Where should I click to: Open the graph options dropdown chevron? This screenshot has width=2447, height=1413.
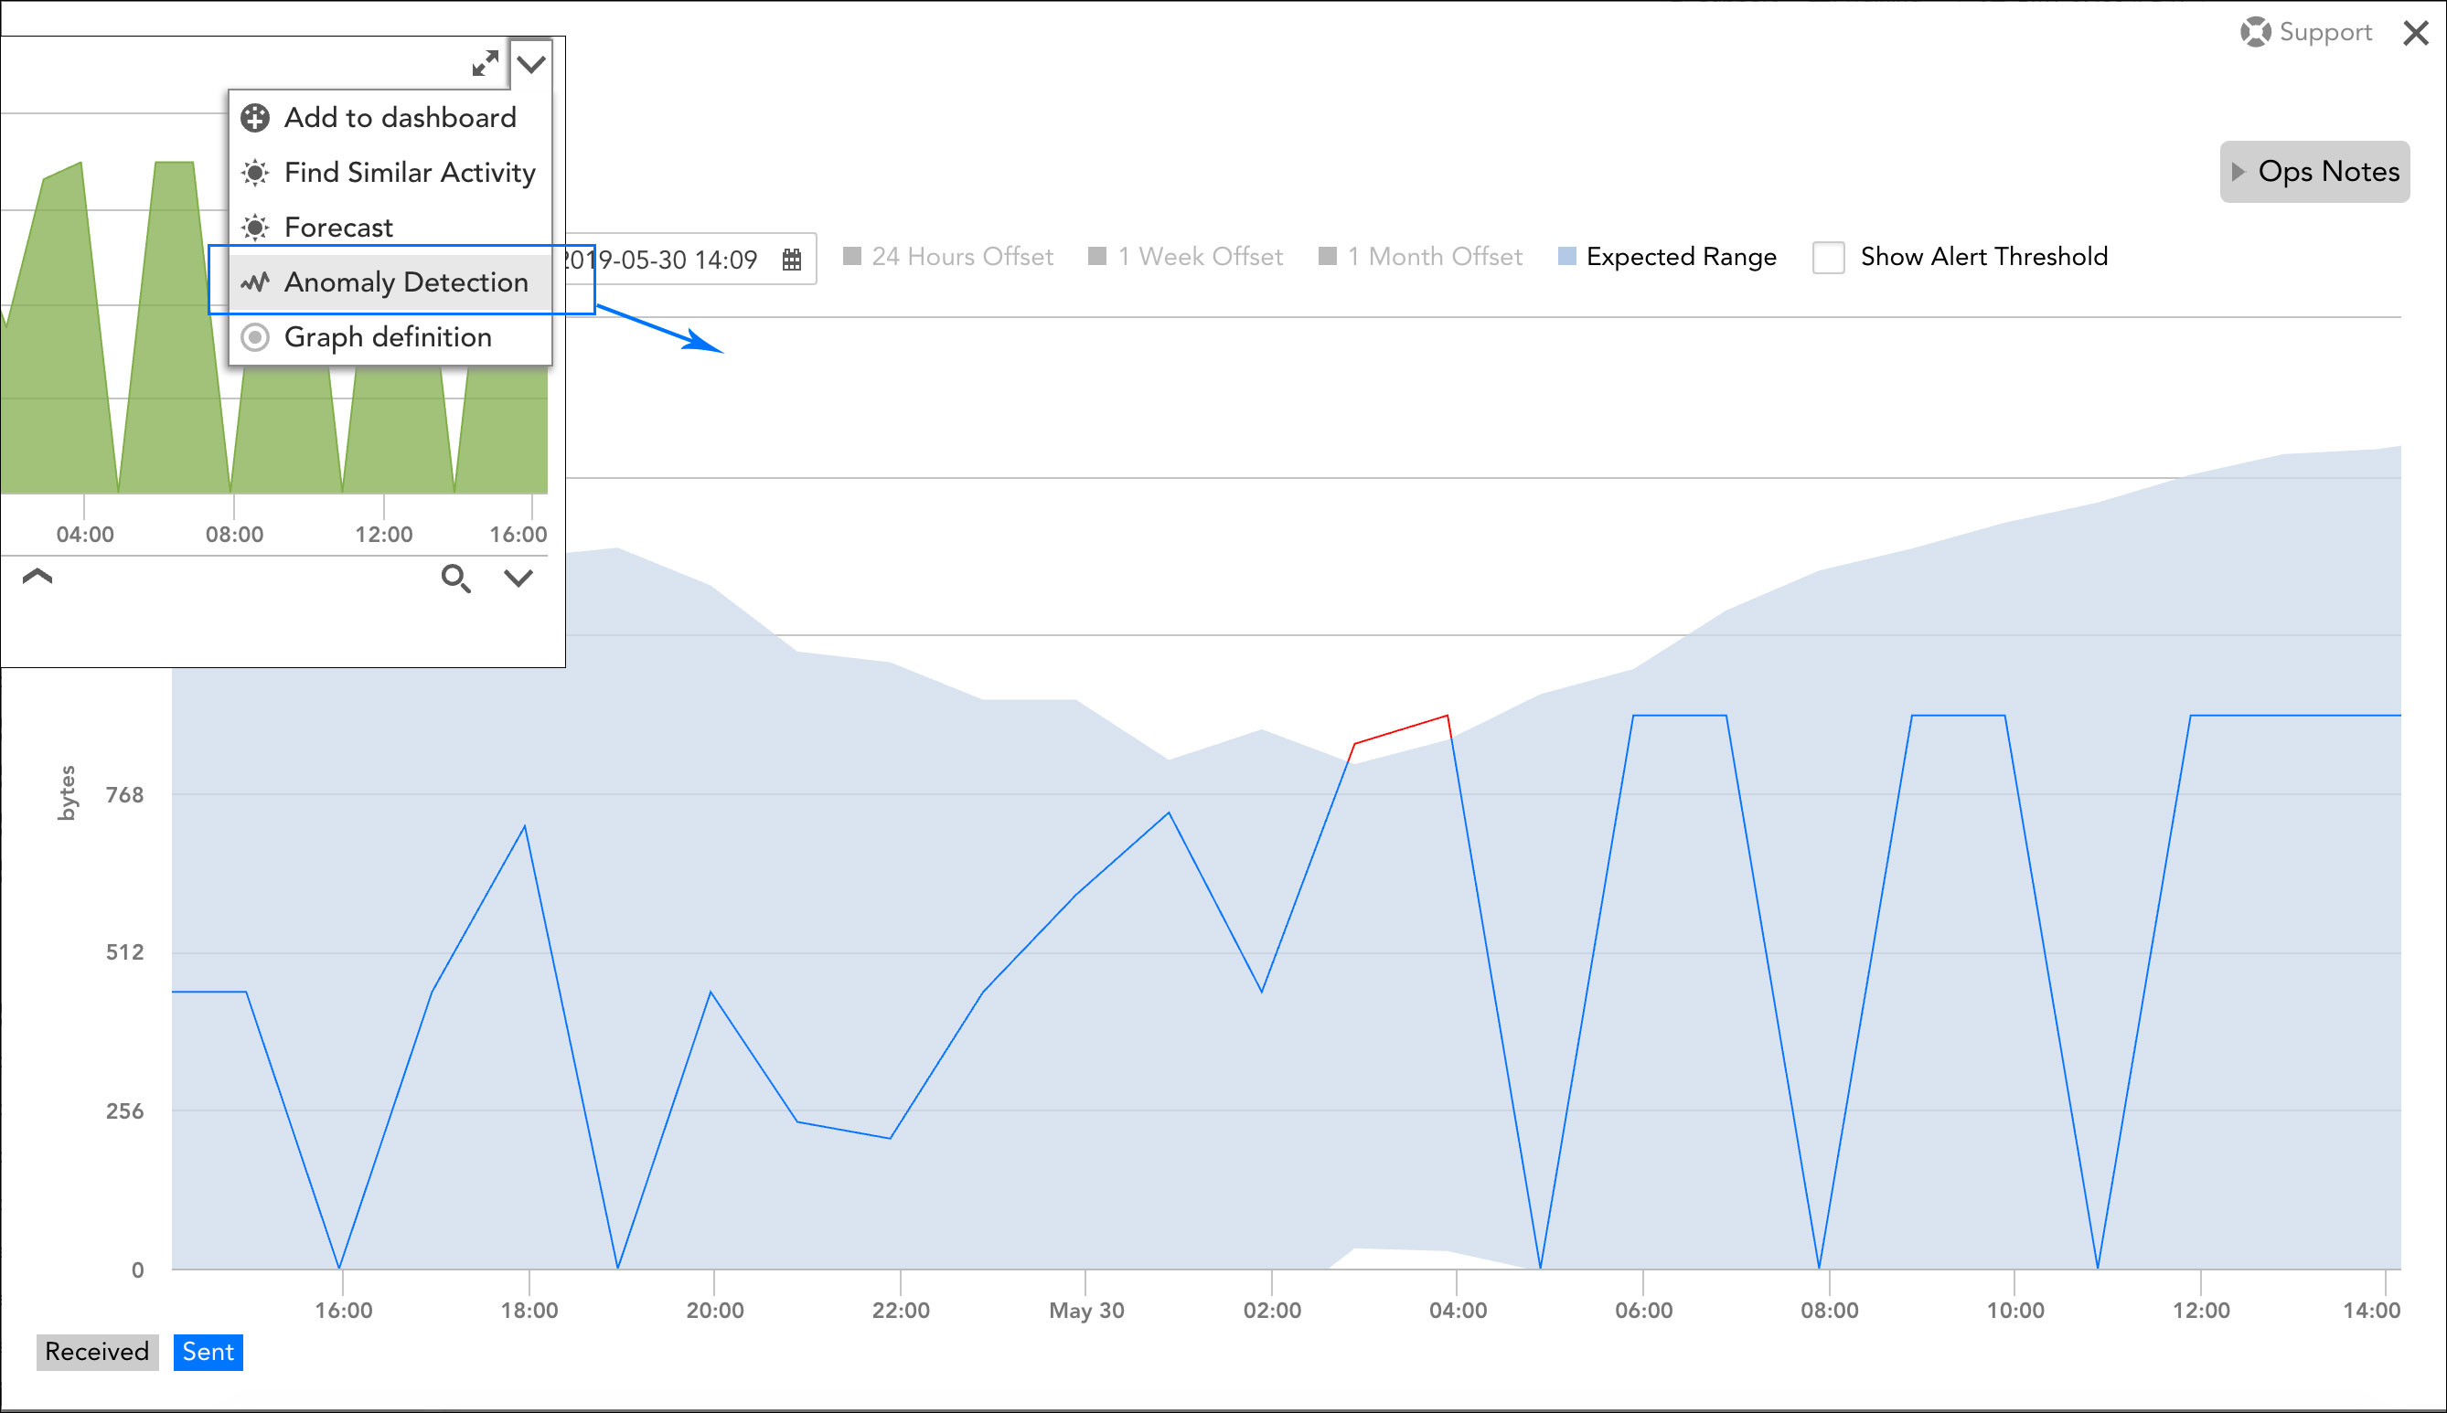click(530, 64)
